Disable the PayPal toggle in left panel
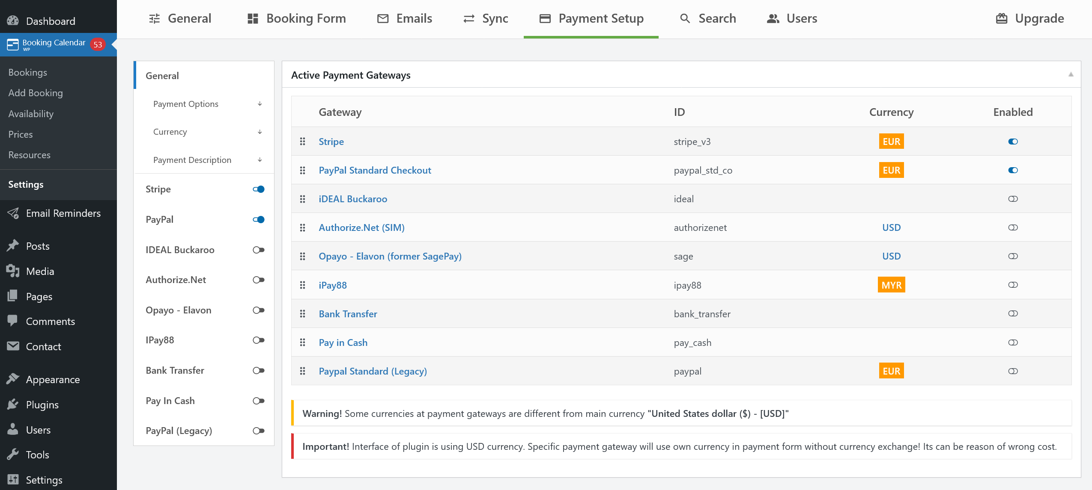The height and width of the screenshot is (490, 1092). coord(259,219)
